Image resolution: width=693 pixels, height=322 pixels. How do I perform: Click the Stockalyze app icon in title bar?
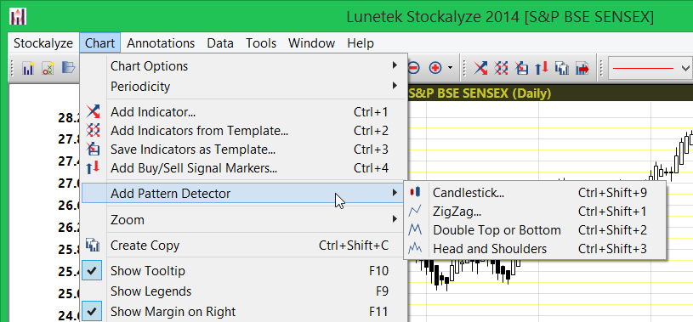click(x=18, y=16)
